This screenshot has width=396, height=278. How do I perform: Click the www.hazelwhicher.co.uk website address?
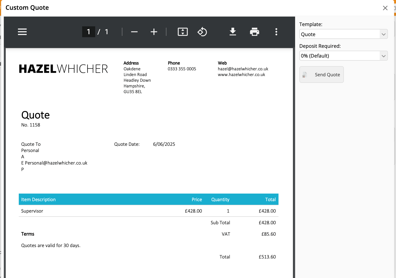(x=241, y=75)
